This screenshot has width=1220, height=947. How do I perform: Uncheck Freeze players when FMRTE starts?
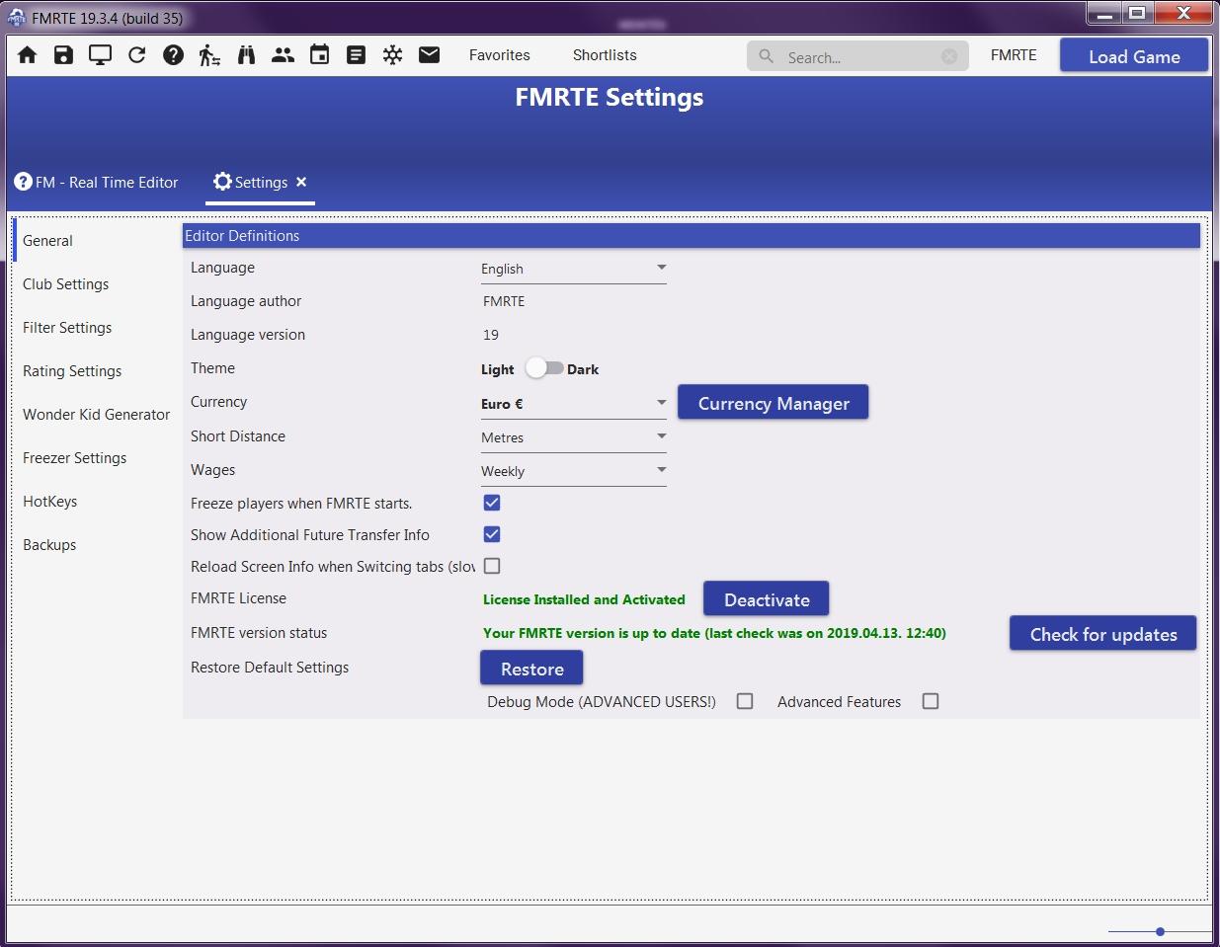[x=492, y=503]
